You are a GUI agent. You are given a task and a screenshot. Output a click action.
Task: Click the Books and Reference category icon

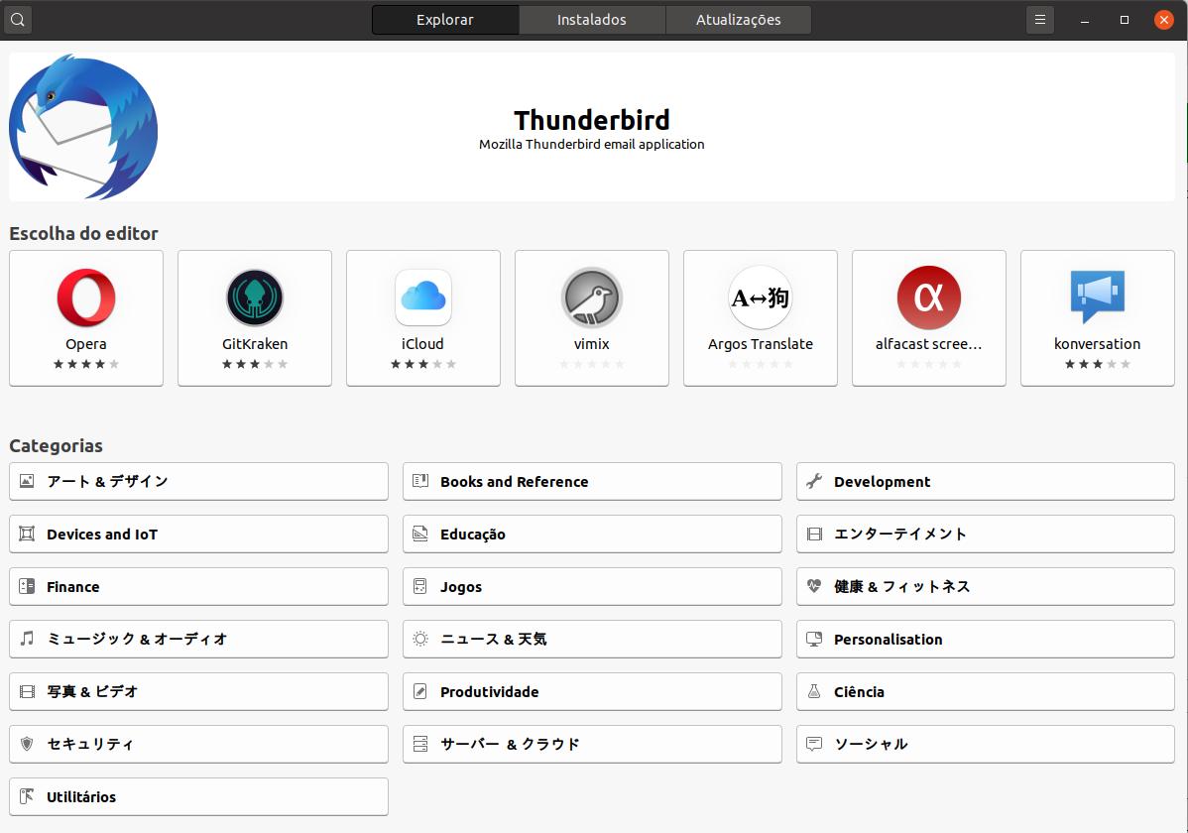pyautogui.click(x=420, y=481)
